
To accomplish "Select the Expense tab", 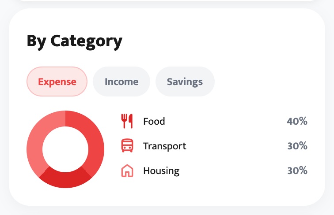I will 57,82.
